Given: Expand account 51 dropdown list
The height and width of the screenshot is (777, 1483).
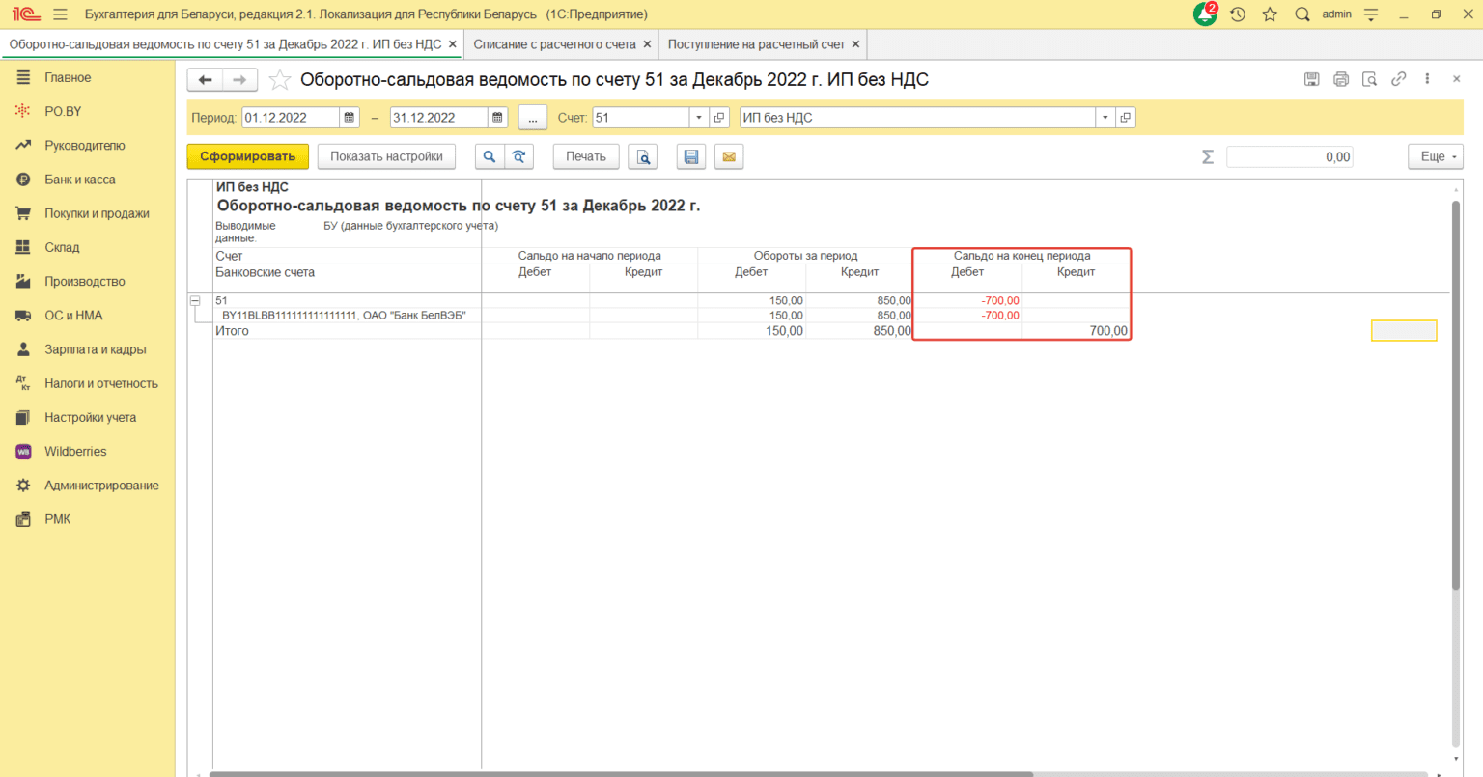Looking at the screenshot, I should (x=699, y=118).
